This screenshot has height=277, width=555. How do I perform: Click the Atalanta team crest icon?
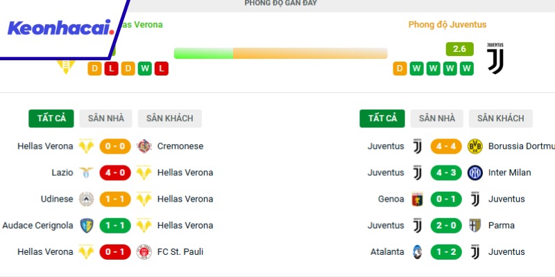point(417,251)
